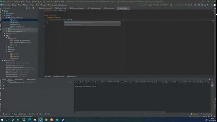Expand the test weatherapp package
The width and height of the screenshot is (217, 122).
pyautogui.click(x=6, y=31)
